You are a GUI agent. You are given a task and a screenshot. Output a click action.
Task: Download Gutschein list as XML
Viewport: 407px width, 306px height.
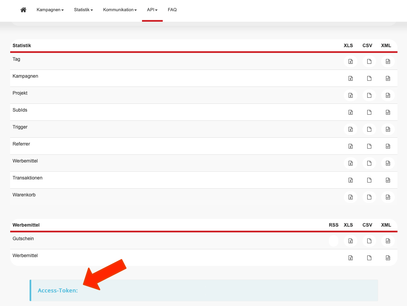click(x=388, y=241)
